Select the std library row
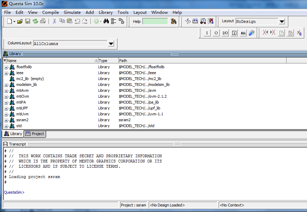307x212 pixels. click(x=155, y=126)
